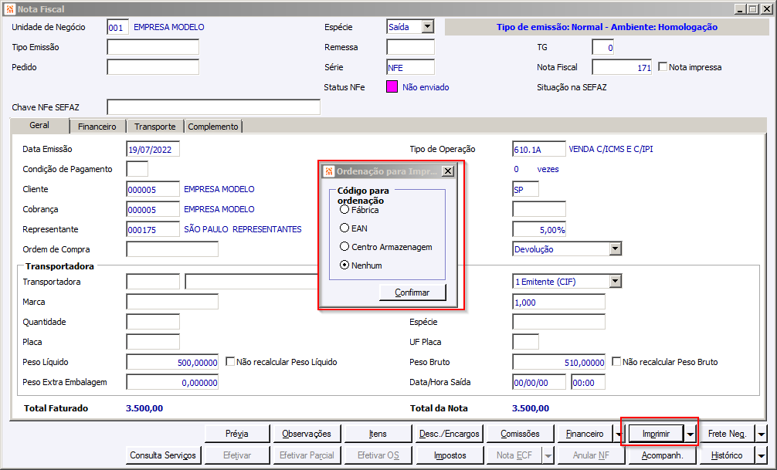
Task: Click the Imprimir button
Action: pyautogui.click(x=656, y=434)
